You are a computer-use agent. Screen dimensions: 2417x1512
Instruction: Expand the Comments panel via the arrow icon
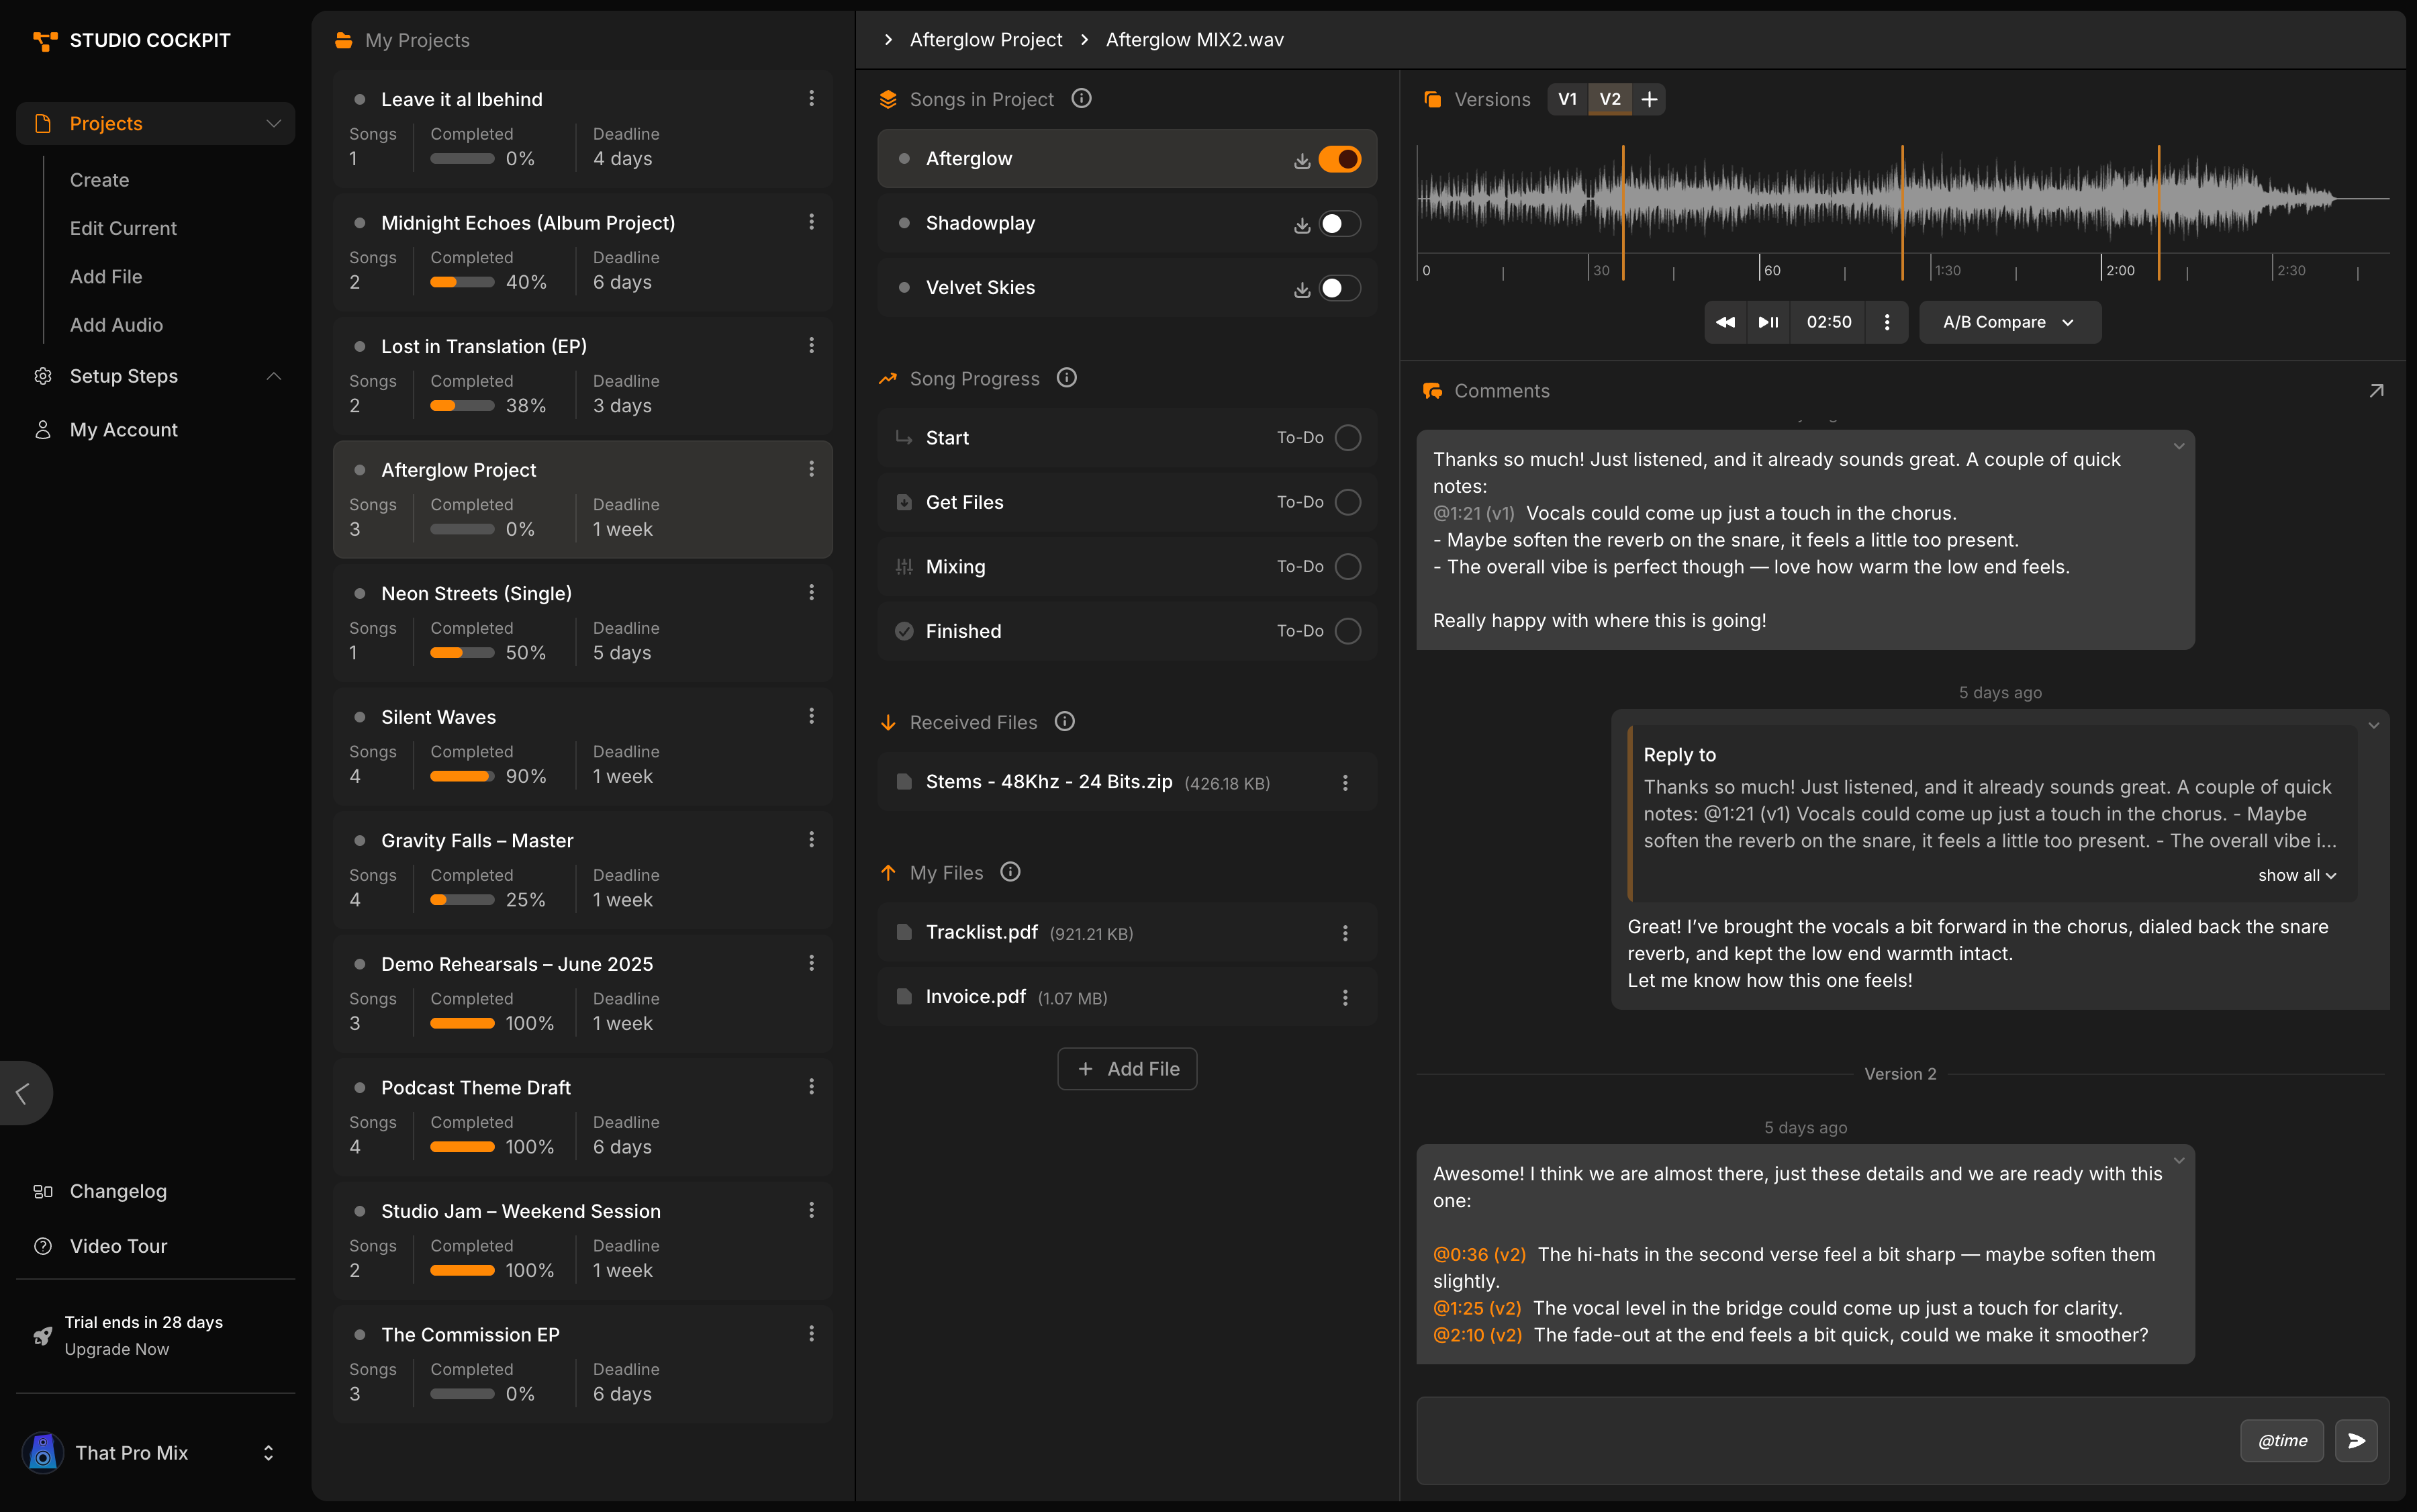coord(2376,390)
